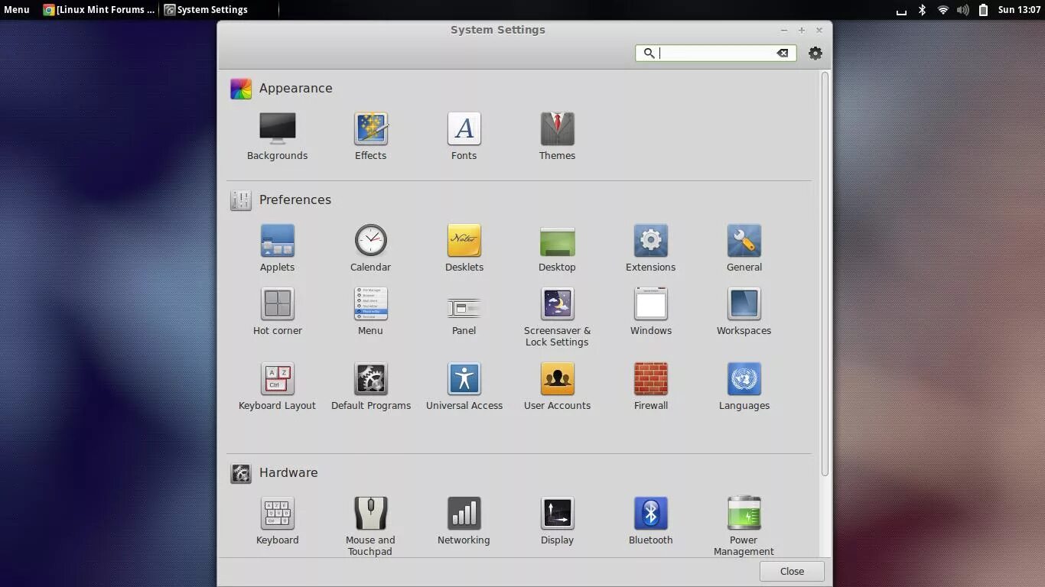Open the Languages settings

click(x=744, y=386)
